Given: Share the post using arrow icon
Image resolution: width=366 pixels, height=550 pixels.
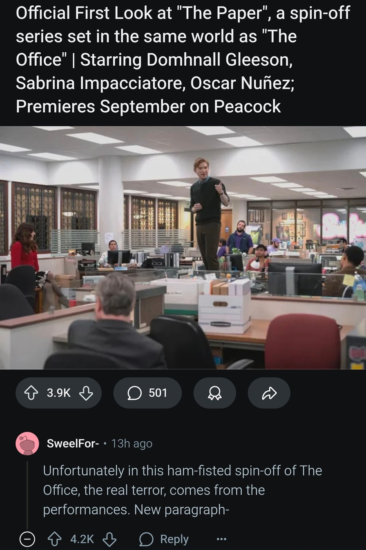Looking at the screenshot, I should (x=269, y=393).
